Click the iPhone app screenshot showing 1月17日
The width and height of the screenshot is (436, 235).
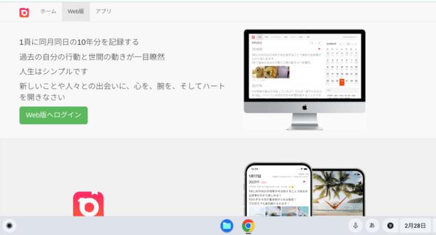coord(278,190)
